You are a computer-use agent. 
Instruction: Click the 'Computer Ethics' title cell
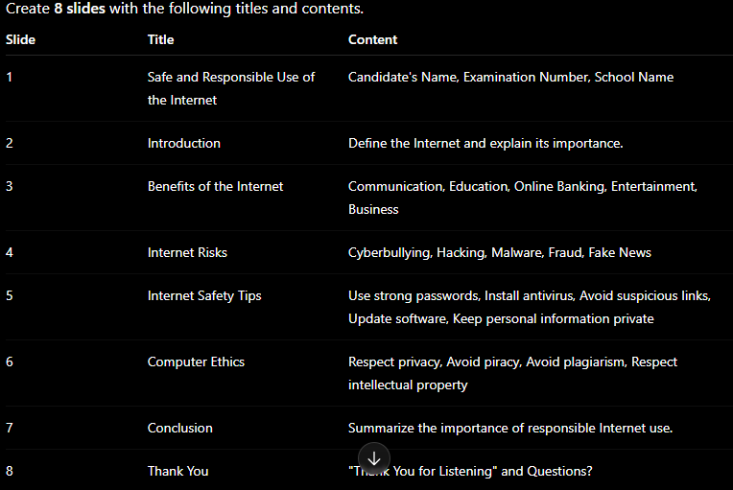[196, 362]
